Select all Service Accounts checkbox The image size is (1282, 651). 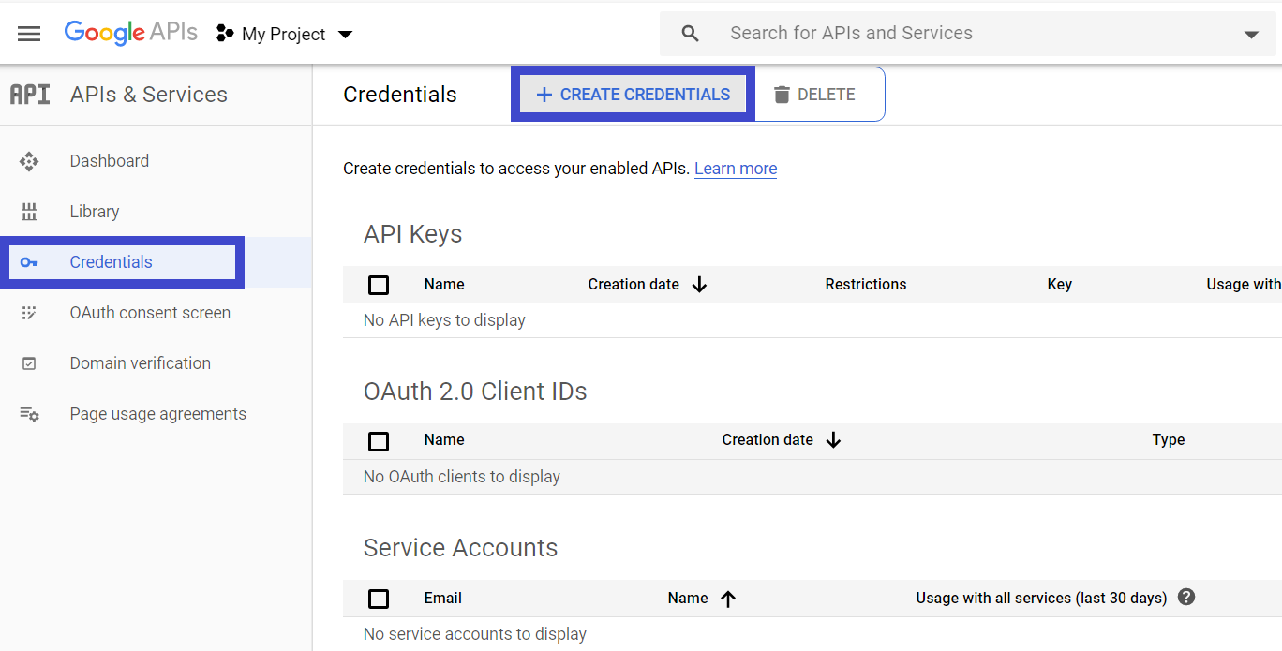pos(379,599)
